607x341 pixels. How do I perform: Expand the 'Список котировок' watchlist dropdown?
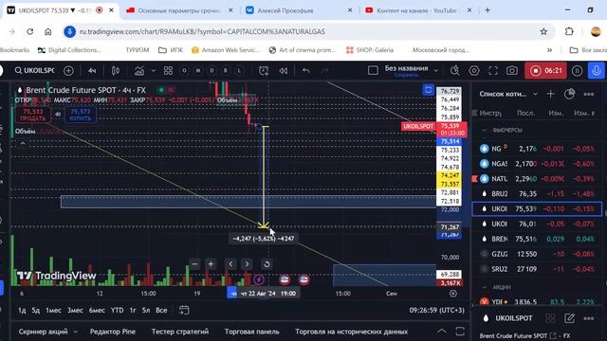pos(535,94)
